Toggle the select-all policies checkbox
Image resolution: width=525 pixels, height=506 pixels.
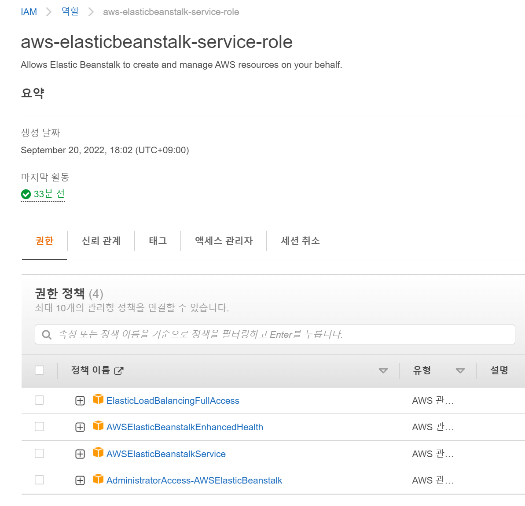click(40, 370)
